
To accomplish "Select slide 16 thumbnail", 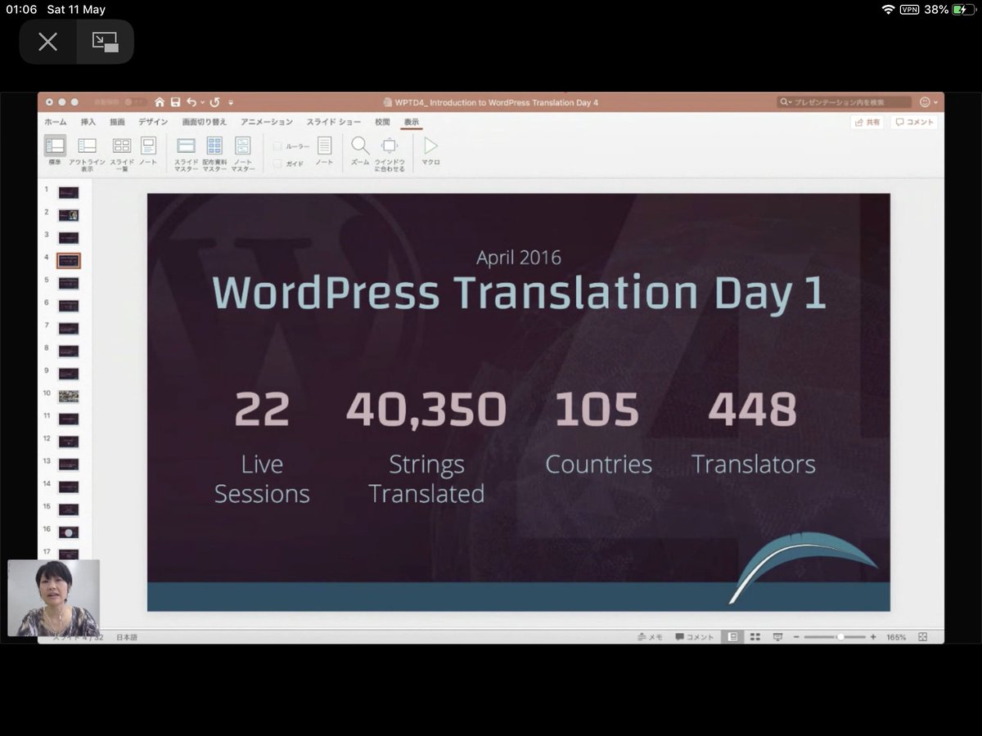I will (69, 532).
